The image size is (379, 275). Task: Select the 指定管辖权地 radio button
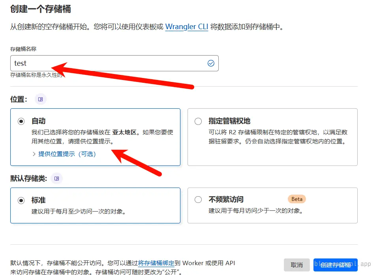(x=198, y=121)
